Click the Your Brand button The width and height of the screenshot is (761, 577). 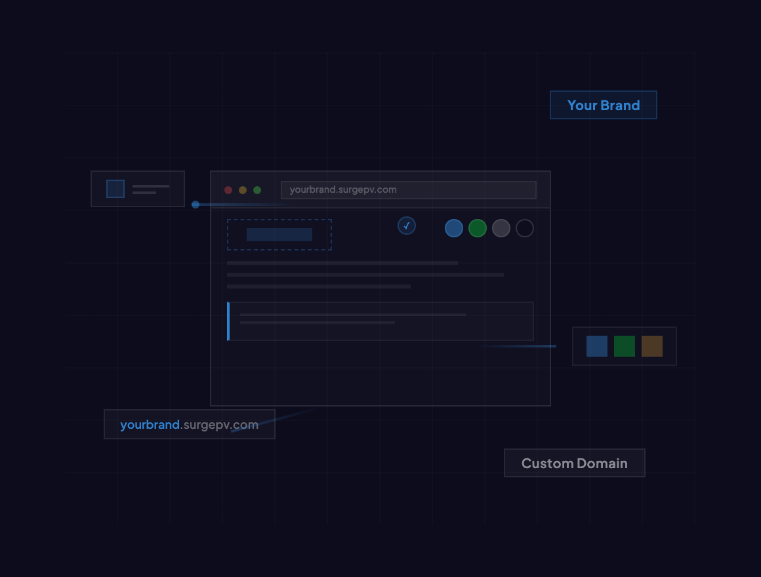[x=603, y=105]
